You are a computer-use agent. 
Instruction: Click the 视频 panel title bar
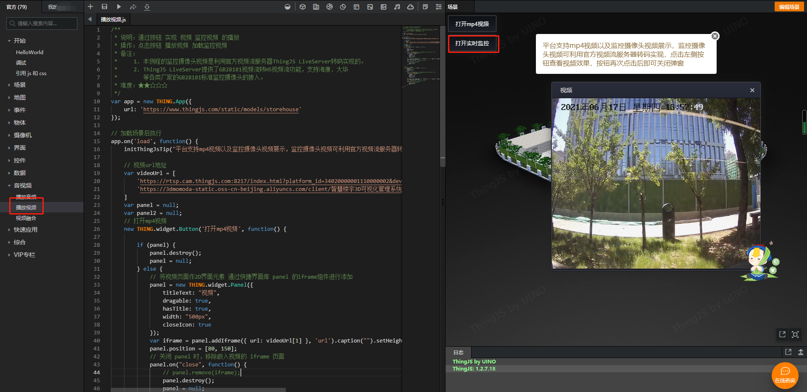656,90
